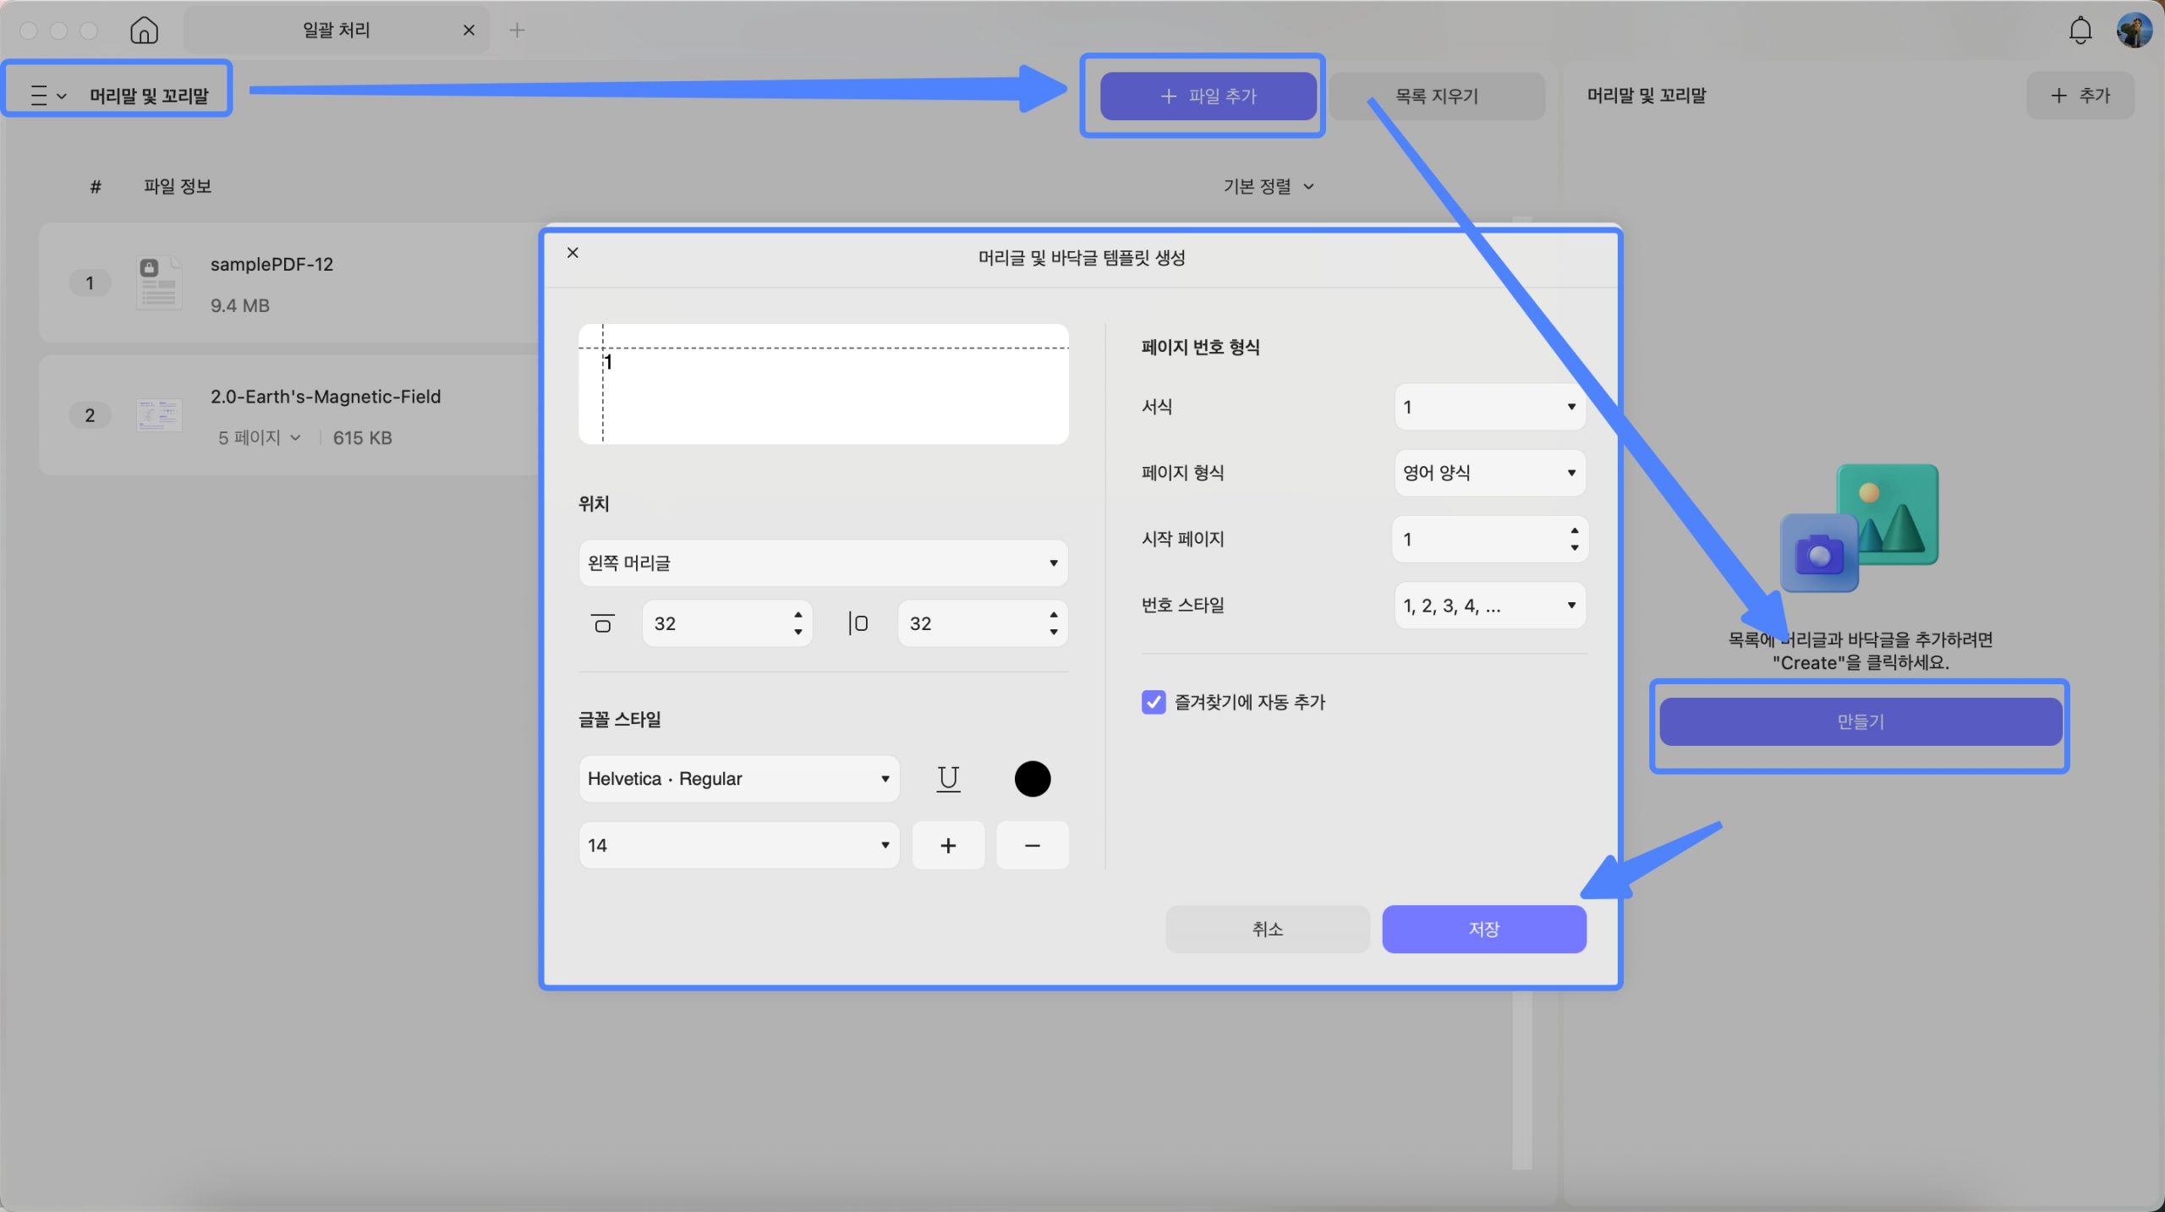This screenshot has width=2165, height=1212.
Task: Open the user profile avatar
Action: (2134, 30)
